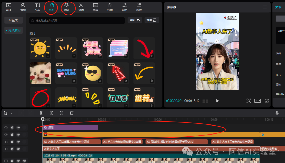Open the 全部 filter dropdown

135,20
